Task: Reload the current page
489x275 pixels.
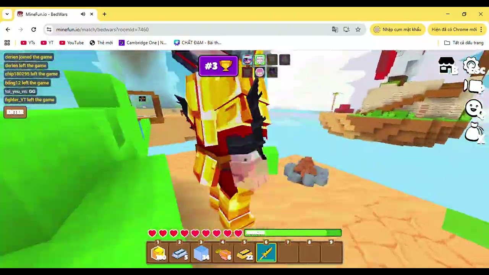Action: [34, 29]
